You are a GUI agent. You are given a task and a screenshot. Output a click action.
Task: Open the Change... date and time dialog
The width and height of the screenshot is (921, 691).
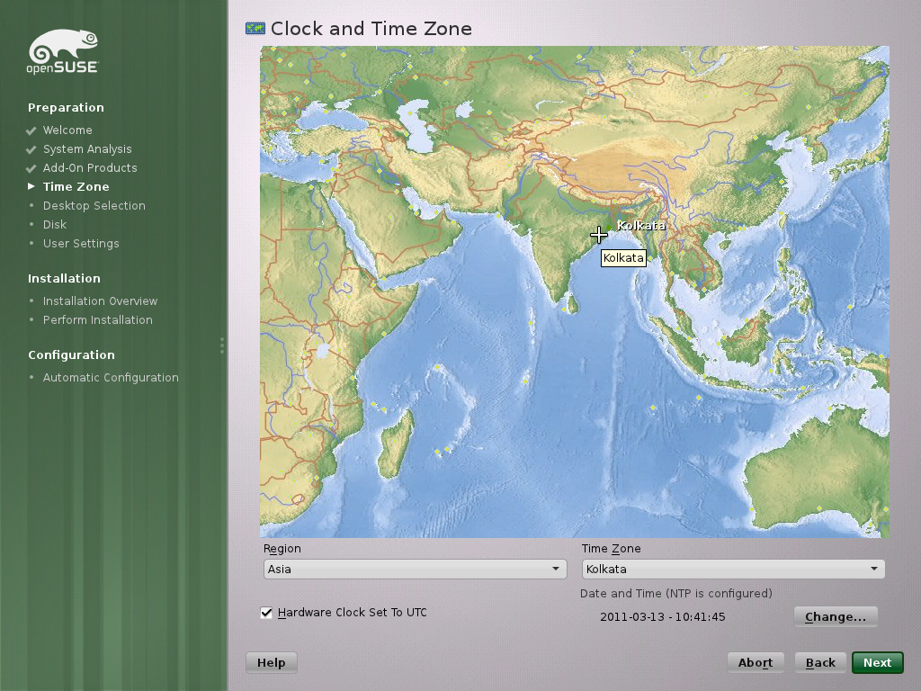pos(836,617)
